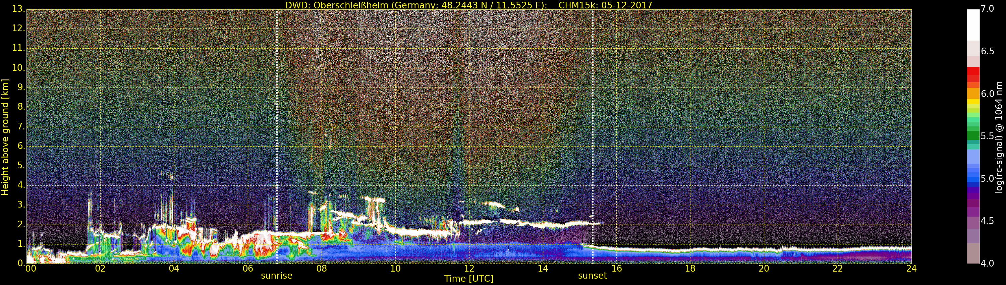Click the 'sunrise' label below the axis
1006x285 pixels.
click(x=277, y=276)
